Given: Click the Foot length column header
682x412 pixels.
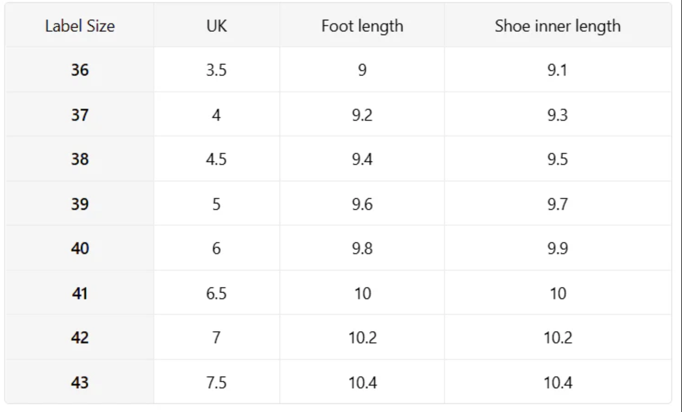Looking at the screenshot, I should (x=362, y=26).
